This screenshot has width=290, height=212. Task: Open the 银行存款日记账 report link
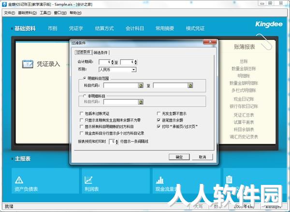[244, 106]
